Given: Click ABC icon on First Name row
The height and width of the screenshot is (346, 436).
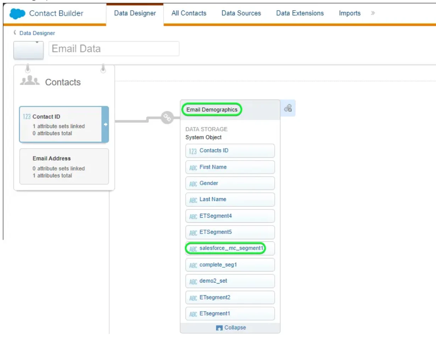Looking at the screenshot, I should tap(193, 168).
